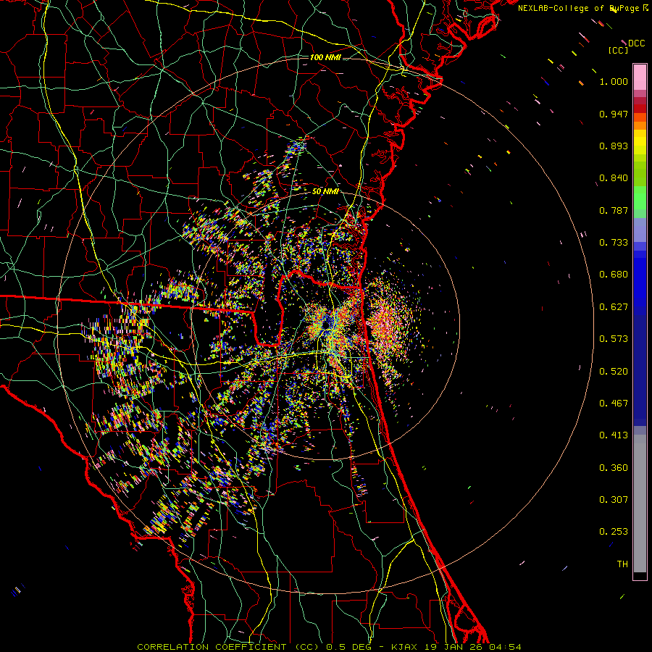Image resolution: width=652 pixels, height=652 pixels.
Task: Click the 1.000 value on the scale
Action: 614,81
